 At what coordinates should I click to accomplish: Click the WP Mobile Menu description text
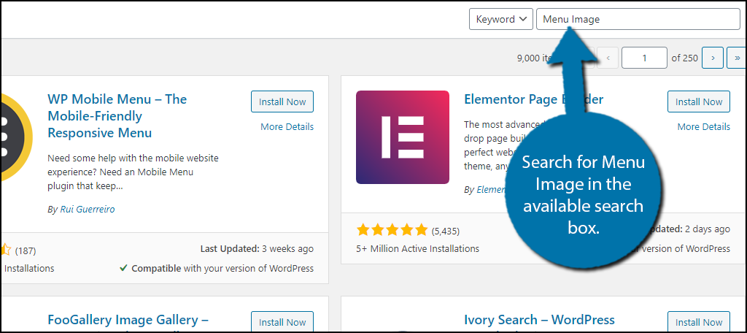pos(133,172)
